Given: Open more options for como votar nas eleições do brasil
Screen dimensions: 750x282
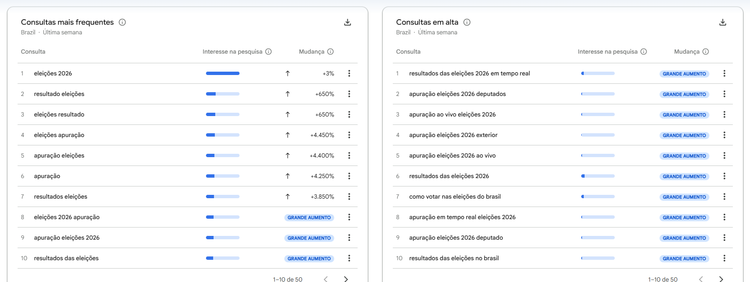Looking at the screenshot, I should pyautogui.click(x=724, y=197).
